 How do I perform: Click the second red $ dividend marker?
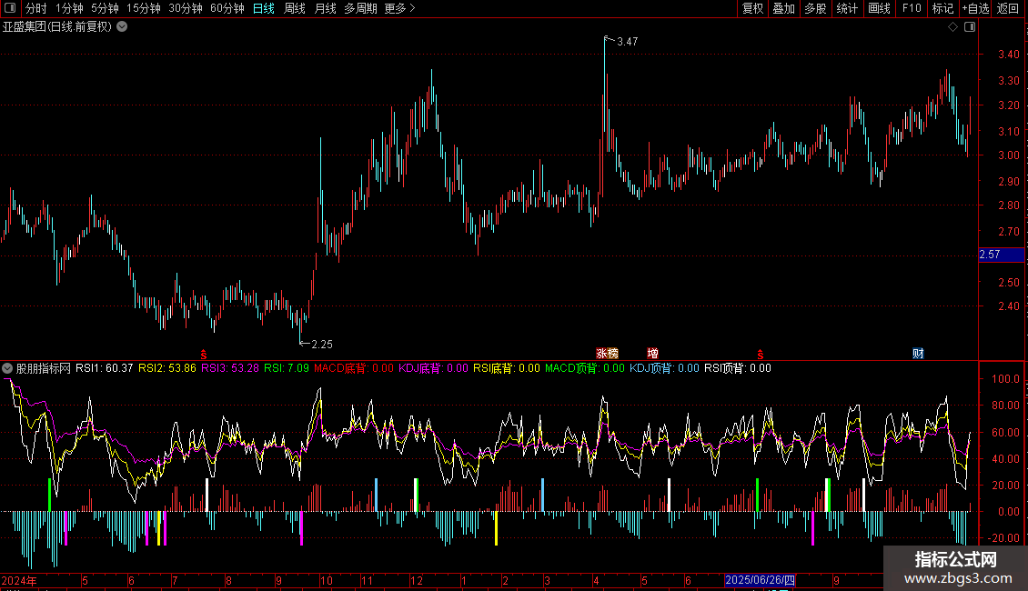point(761,355)
